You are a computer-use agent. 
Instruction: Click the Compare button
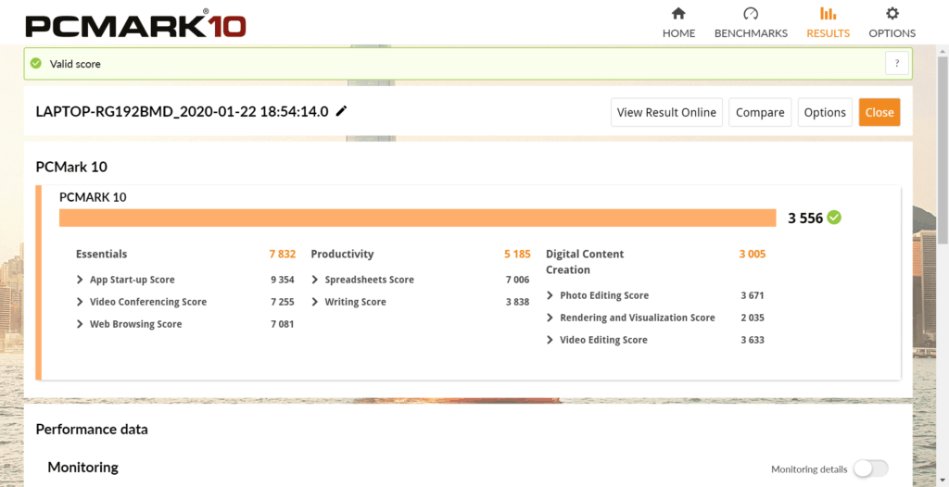click(760, 112)
